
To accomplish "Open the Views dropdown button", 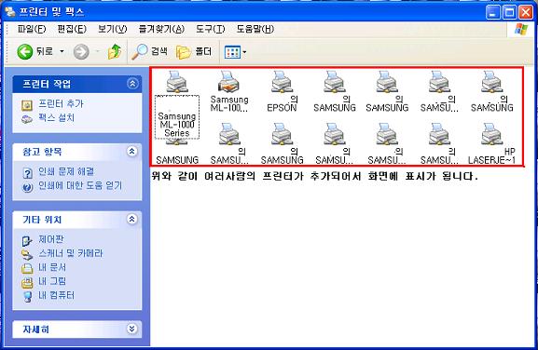I will (x=235, y=52).
